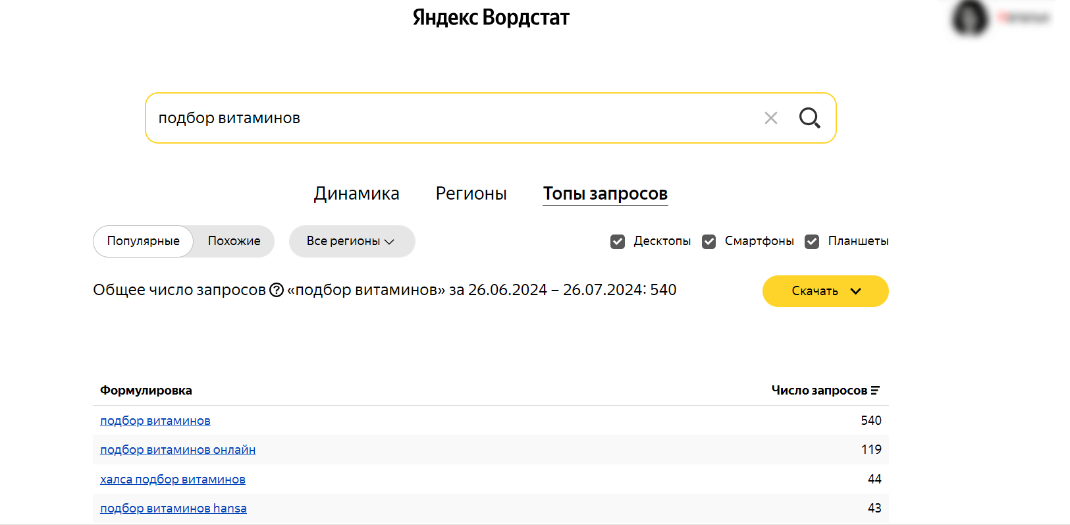Sort by the Число запросов sort icon

click(x=875, y=391)
